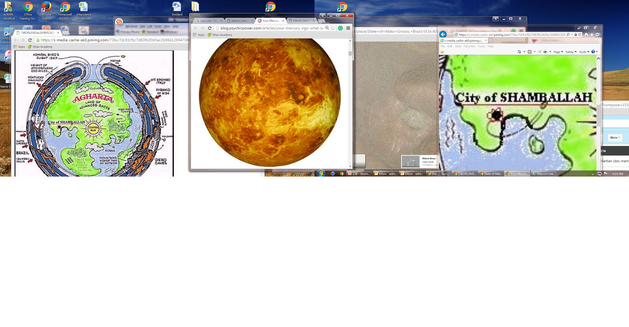Open Khan Academy bookmark in left Chrome window

pos(40,47)
